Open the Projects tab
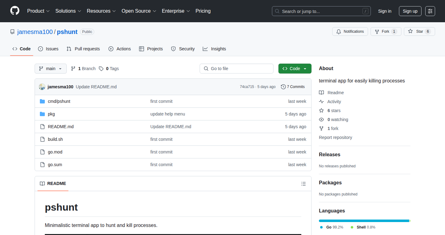 coord(151,49)
